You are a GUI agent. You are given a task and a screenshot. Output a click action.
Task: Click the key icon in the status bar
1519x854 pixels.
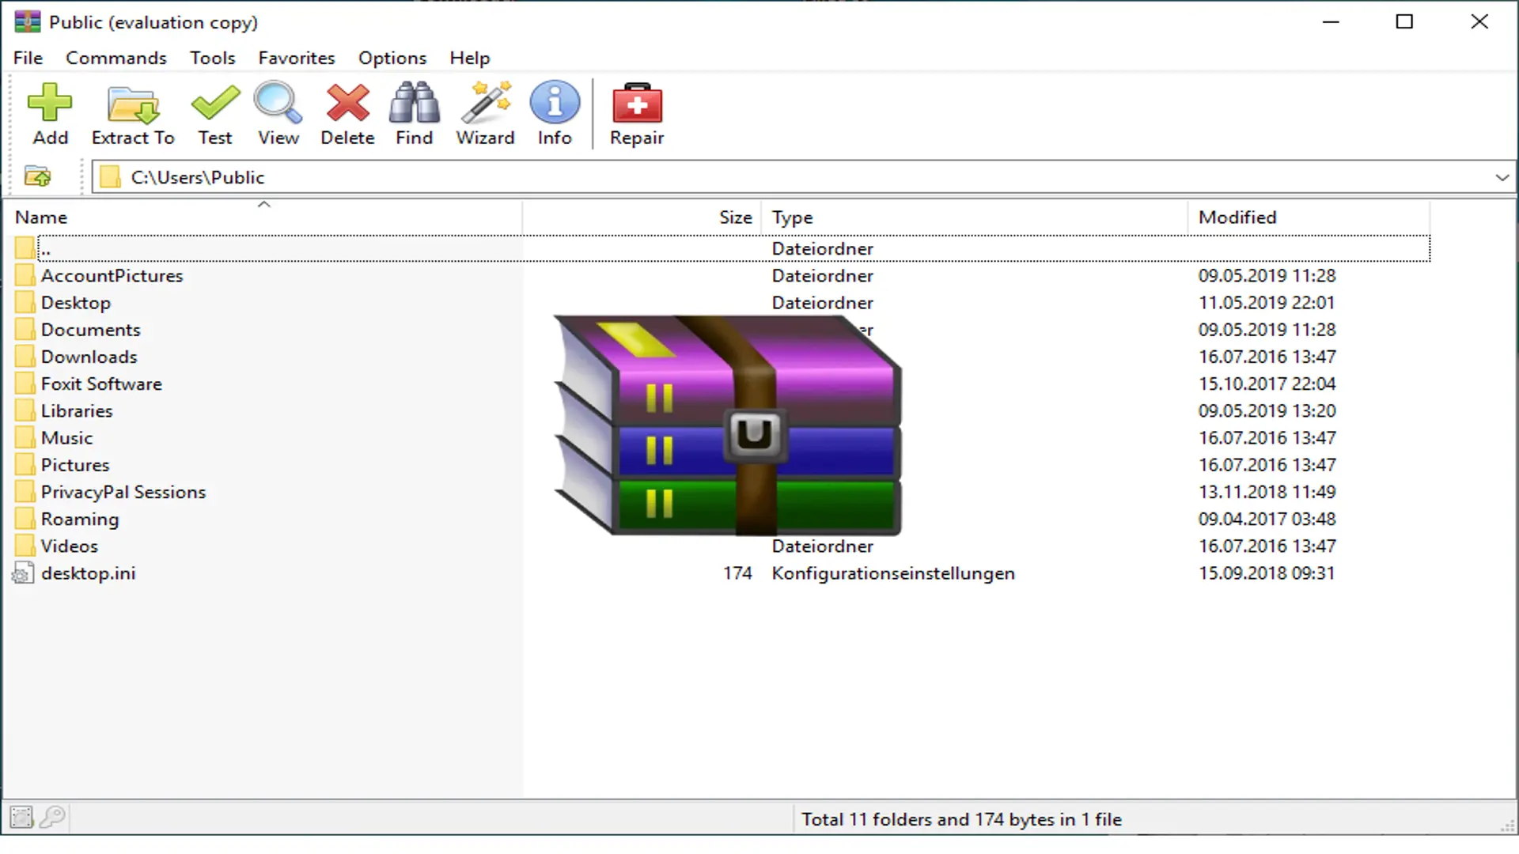click(x=52, y=817)
